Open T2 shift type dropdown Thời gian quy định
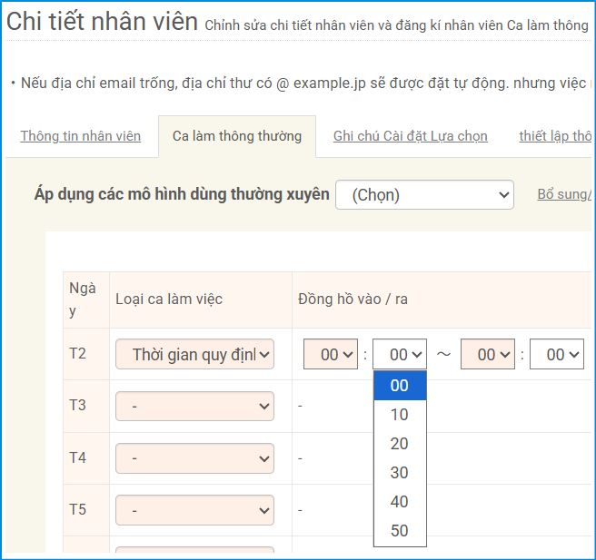This screenshot has height=560, width=596. (x=194, y=355)
